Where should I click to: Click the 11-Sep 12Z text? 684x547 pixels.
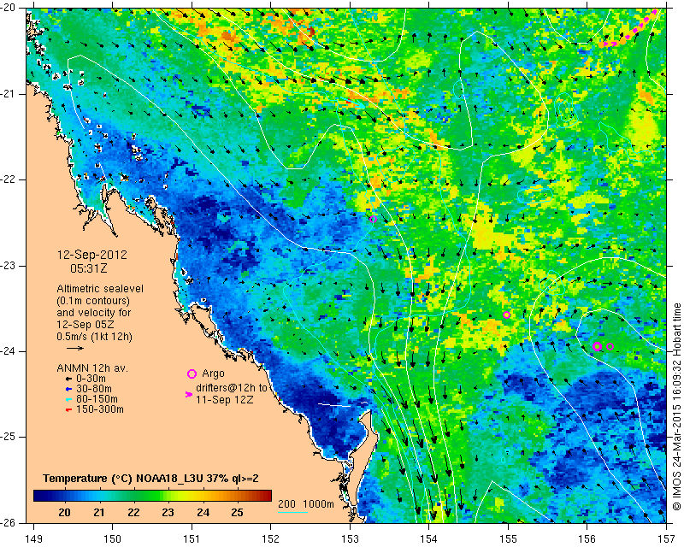[x=224, y=399]
